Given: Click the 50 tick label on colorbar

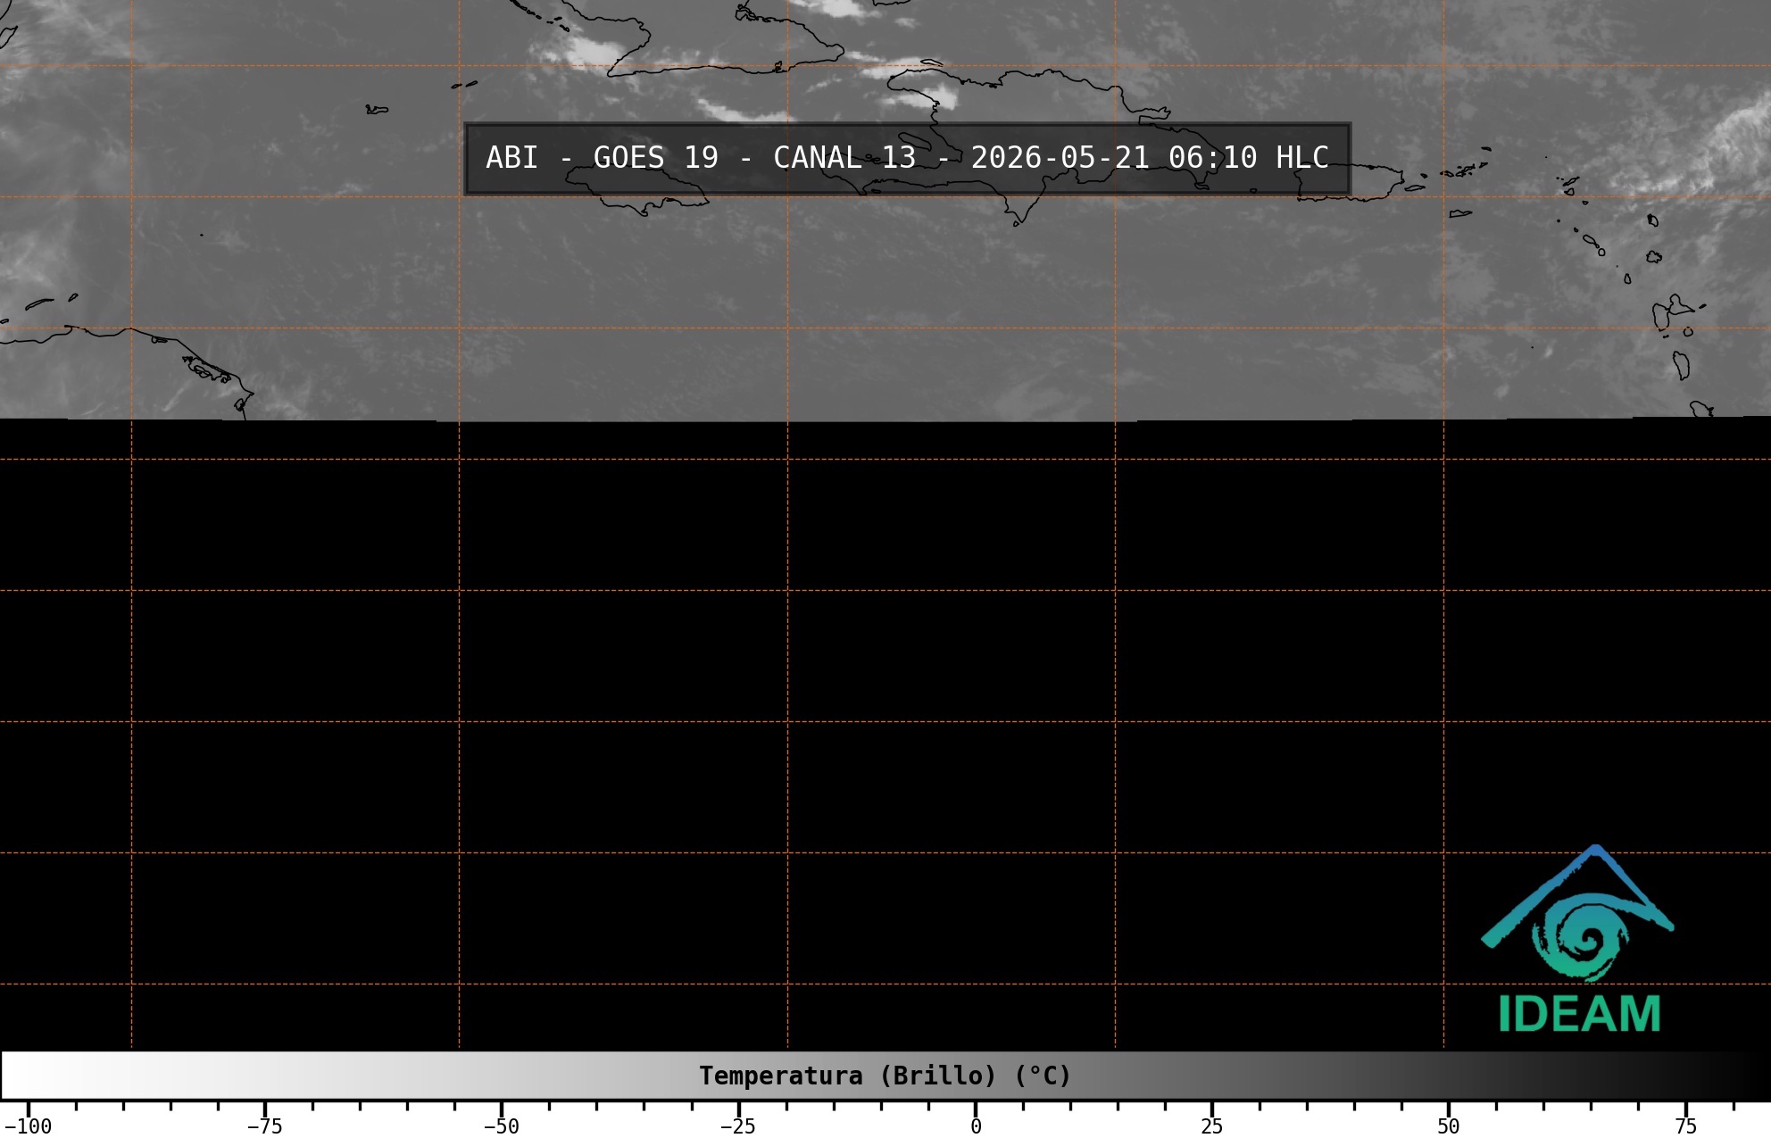Looking at the screenshot, I should tap(1448, 1126).
